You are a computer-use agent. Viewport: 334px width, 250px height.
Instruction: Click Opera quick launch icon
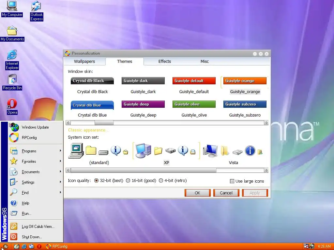pyautogui.click(x=39, y=247)
